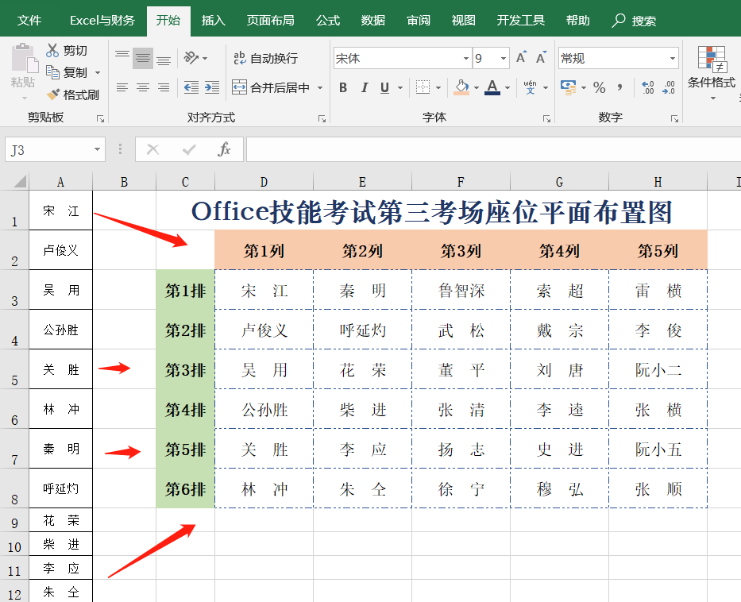Open the number format dropdown 常规
This screenshot has width=741, height=602.
click(672, 58)
